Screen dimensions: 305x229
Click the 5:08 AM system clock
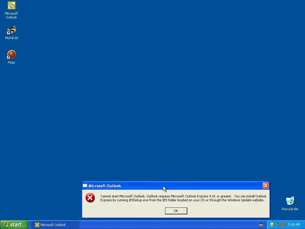click(294, 225)
